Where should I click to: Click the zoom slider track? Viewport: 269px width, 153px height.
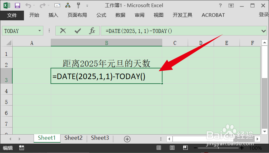point(218,148)
